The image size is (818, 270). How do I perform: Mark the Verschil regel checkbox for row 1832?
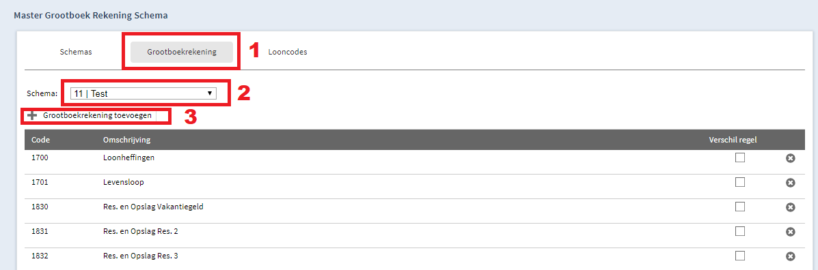pyautogui.click(x=739, y=256)
